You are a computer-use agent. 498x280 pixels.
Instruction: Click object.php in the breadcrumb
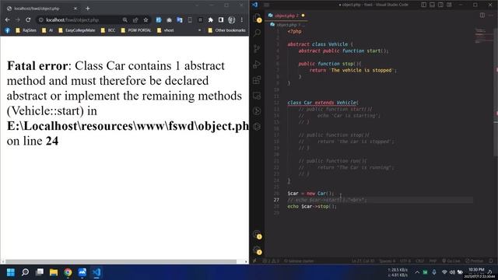[x=286, y=24]
